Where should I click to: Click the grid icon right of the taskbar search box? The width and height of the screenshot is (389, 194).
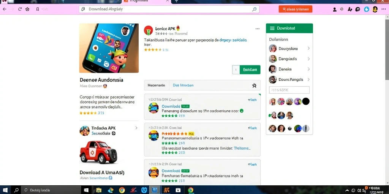point(86,190)
